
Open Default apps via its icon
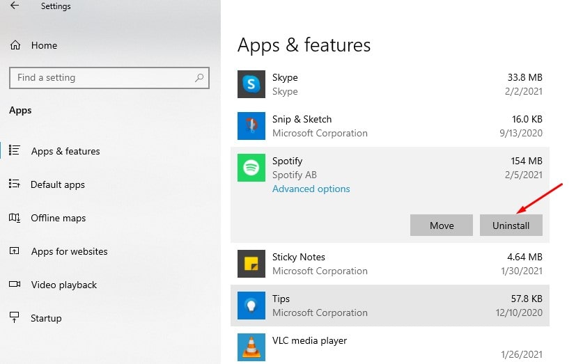pyautogui.click(x=14, y=184)
